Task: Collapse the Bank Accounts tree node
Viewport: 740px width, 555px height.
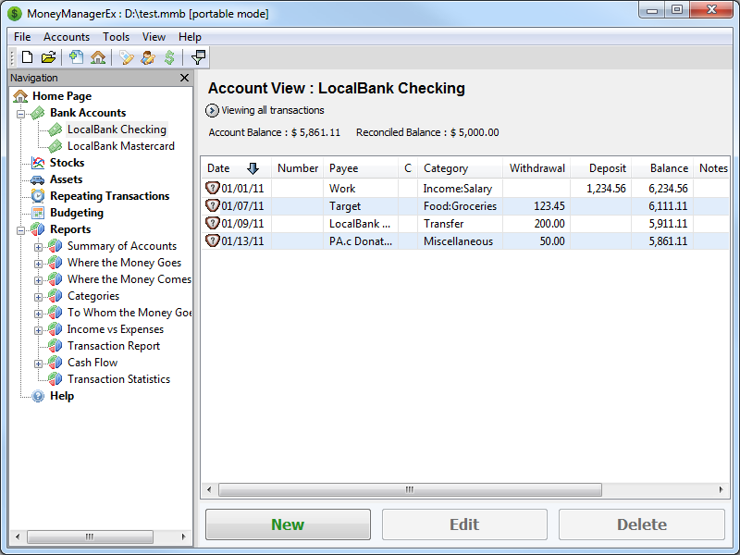Action: pyautogui.click(x=20, y=114)
